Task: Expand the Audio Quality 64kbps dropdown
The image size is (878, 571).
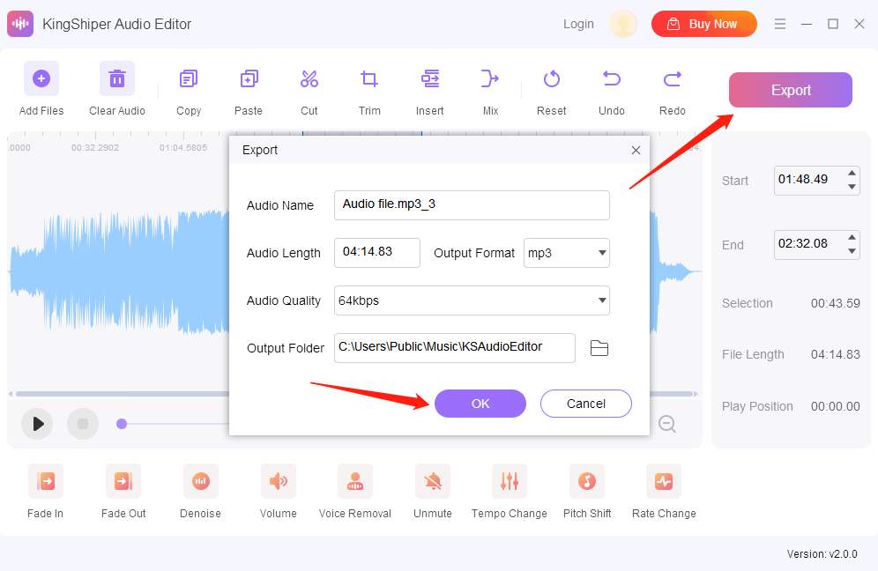Action: [472, 300]
